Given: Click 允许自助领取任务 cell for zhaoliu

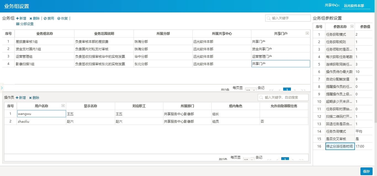Looking at the screenshot, I should [284, 121].
